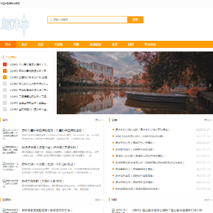Image resolution: width=213 pixels, height=213 pixels.
Task: Switch to the 圣遗物 navigation tab
Action: [59, 44]
